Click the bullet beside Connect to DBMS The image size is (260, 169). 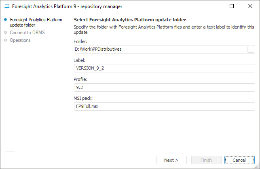click(6, 33)
